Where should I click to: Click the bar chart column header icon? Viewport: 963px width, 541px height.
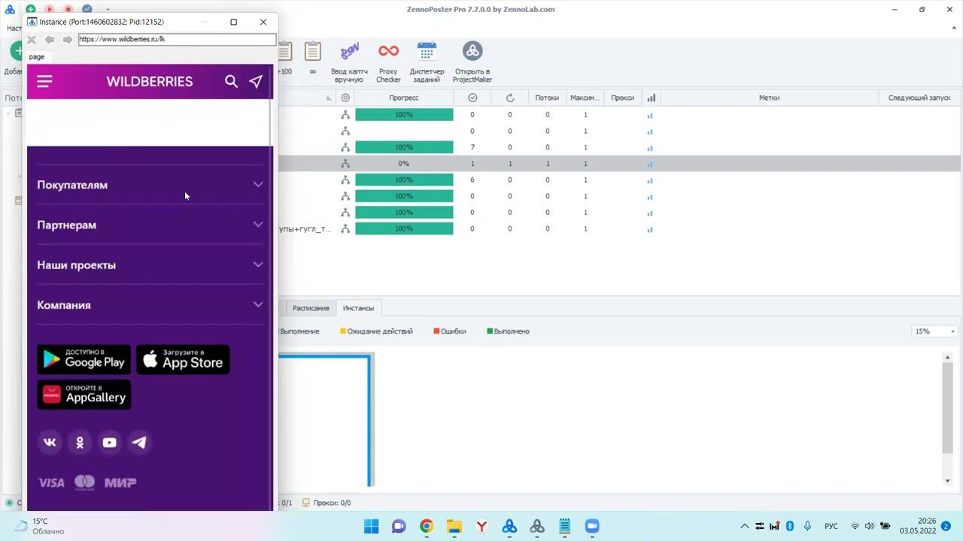[651, 98]
